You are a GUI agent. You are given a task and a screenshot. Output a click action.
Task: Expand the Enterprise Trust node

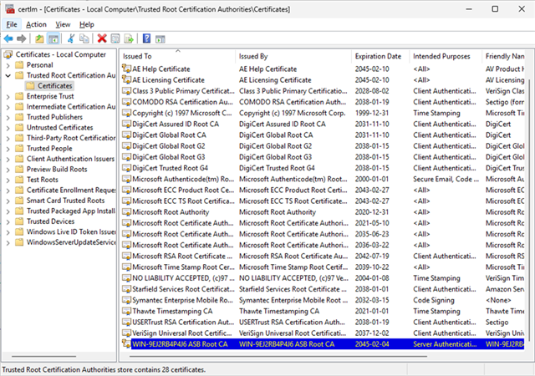pos(8,97)
